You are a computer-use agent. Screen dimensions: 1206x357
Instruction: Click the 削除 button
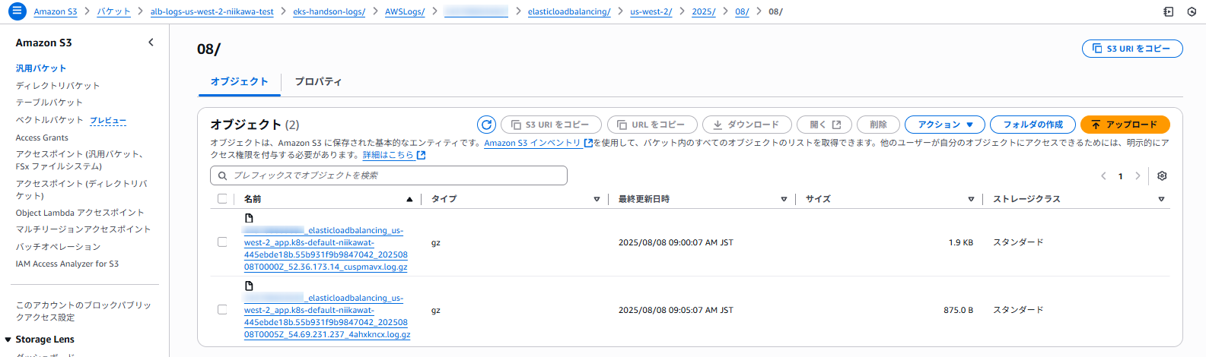point(879,125)
